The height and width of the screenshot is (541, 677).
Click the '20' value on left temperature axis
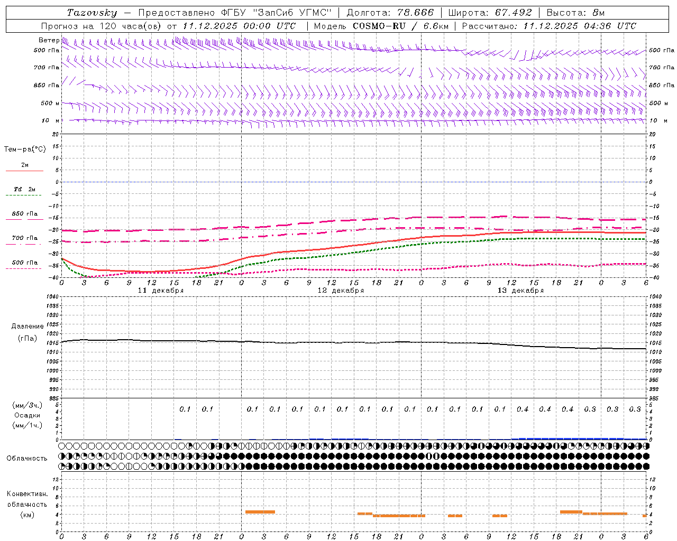pyautogui.click(x=57, y=134)
